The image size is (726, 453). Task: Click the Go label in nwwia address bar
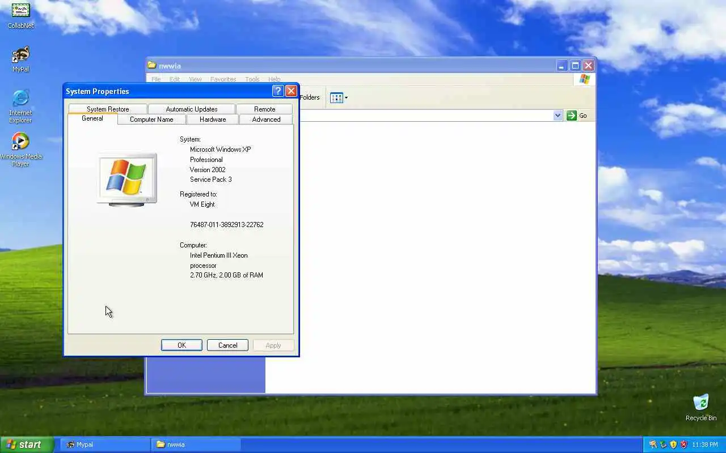pos(583,116)
